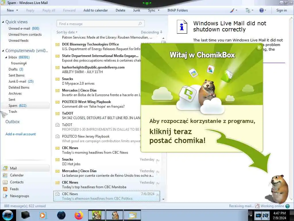This screenshot has width=294, height=221.
Task: Flag CBC Manitoba headlines message
Action: (158, 183)
